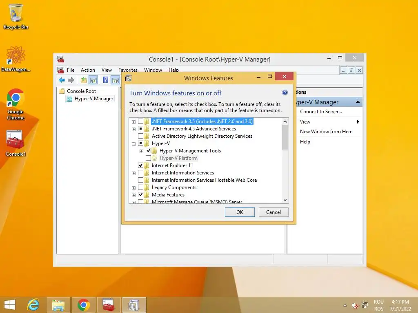Image resolution: width=418 pixels, height=313 pixels.
Task: Expand Media Features node
Action: click(x=133, y=195)
